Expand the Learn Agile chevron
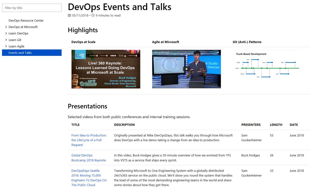The height and width of the screenshot is (189, 312). point(6,46)
